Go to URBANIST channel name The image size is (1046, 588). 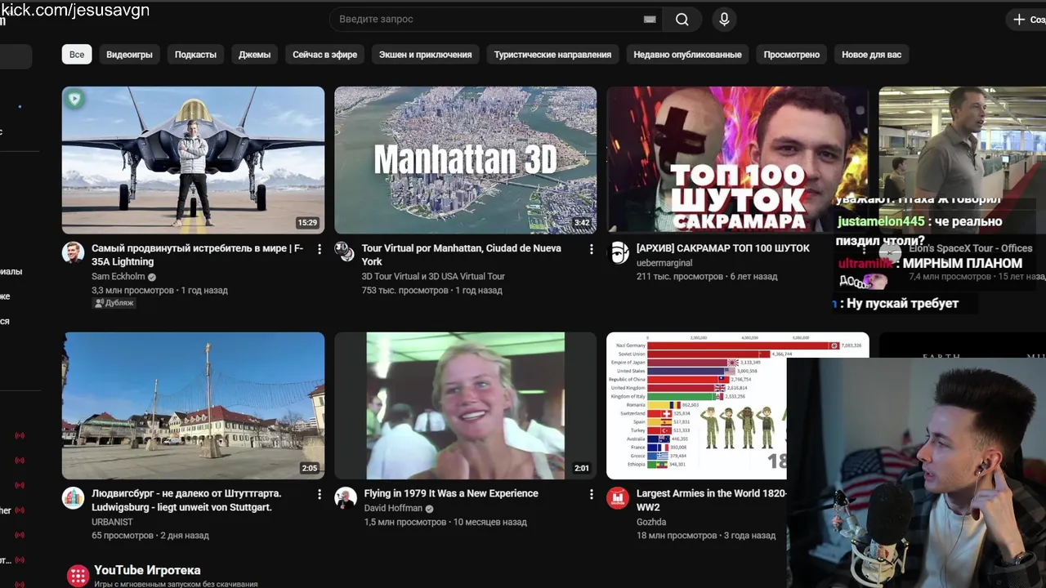click(x=112, y=522)
